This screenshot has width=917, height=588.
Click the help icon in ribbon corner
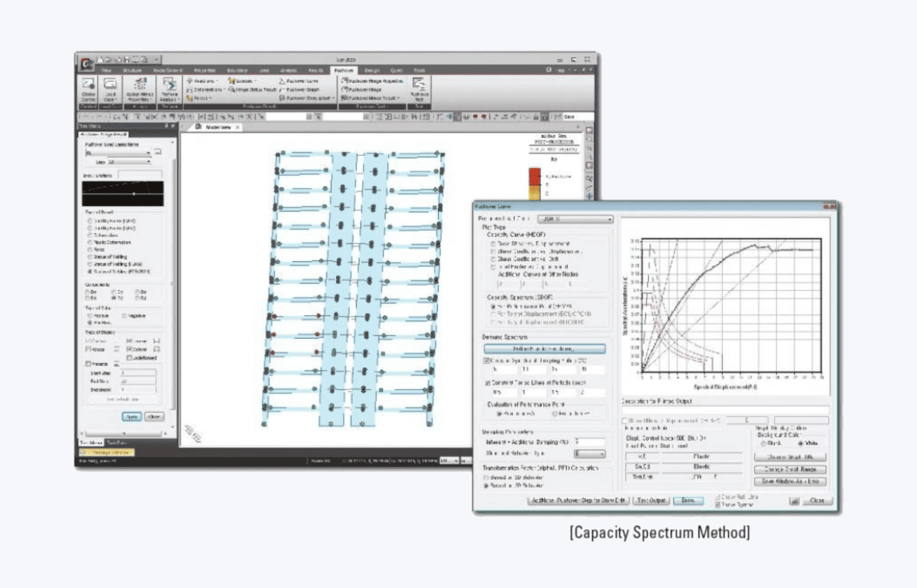tap(549, 69)
